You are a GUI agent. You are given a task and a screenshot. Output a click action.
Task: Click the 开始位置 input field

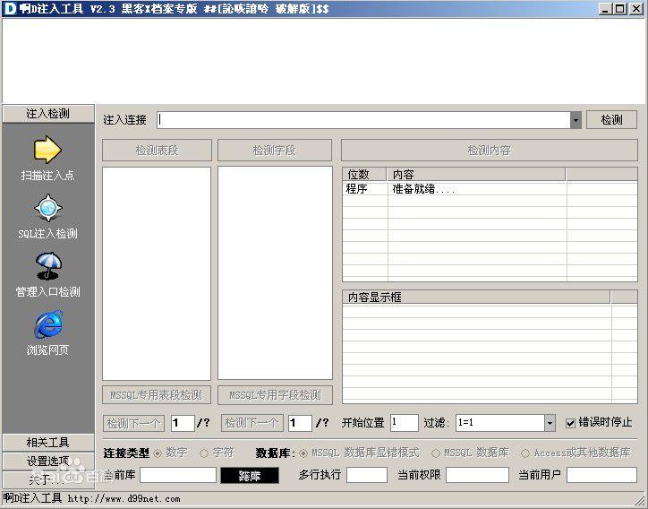tap(405, 423)
